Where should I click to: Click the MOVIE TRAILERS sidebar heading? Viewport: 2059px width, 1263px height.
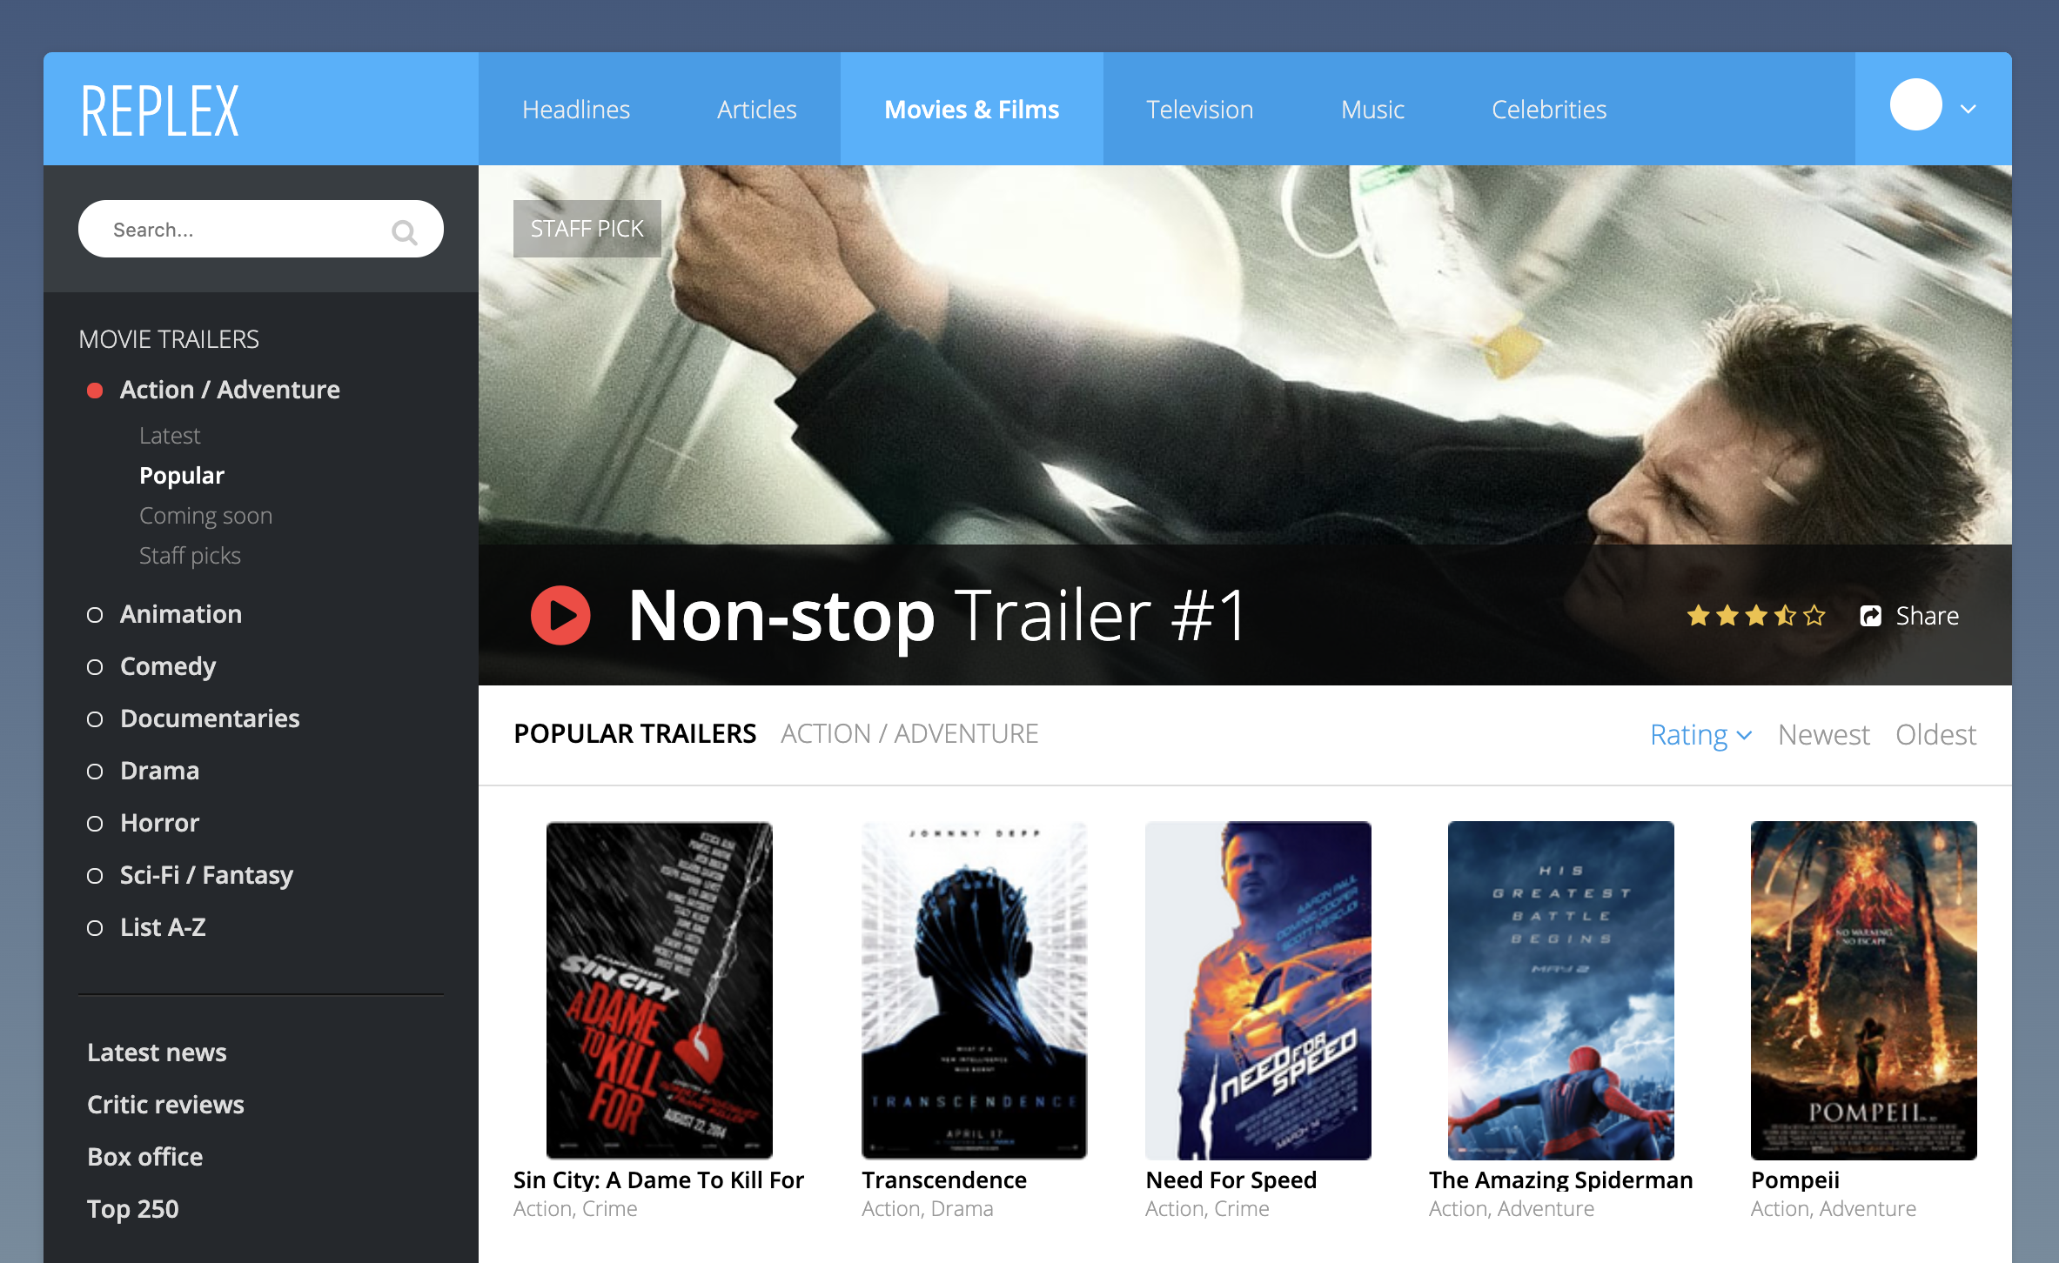click(x=169, y=339)
